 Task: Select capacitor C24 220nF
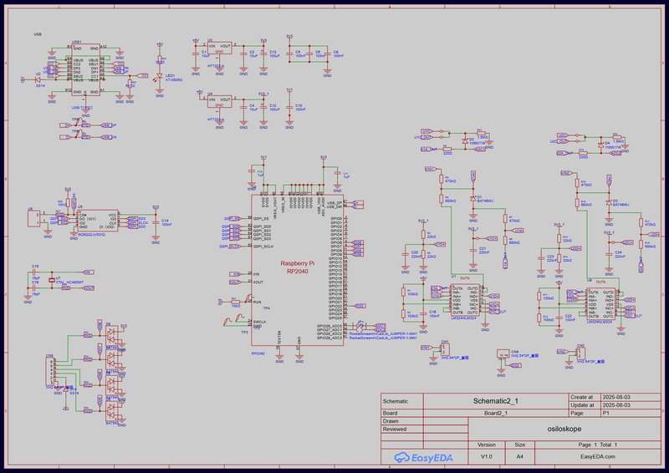coord(609,255)
